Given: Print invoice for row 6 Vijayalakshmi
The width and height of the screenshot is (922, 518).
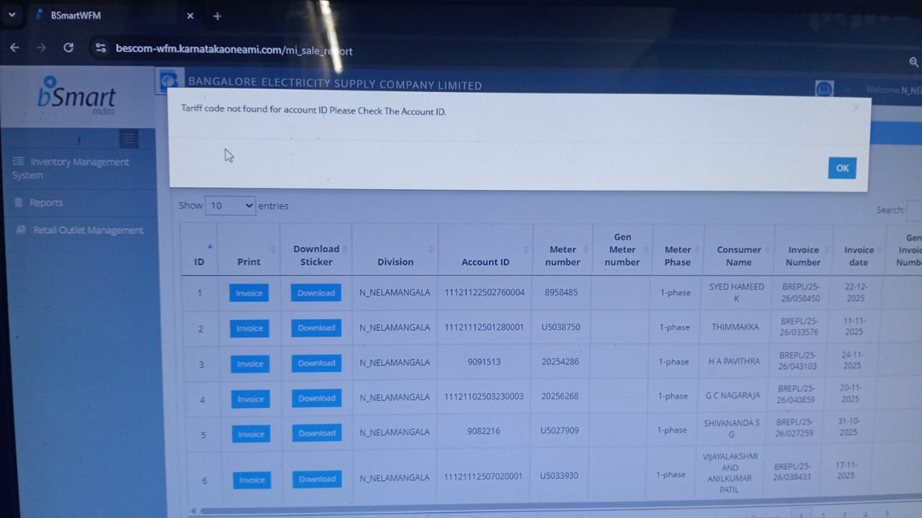Looking at the screenshot, I should [x=252, y=480].
